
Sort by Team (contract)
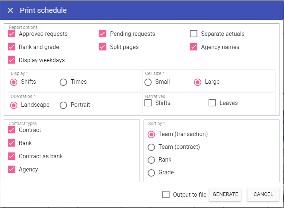(x=151, y=147)
